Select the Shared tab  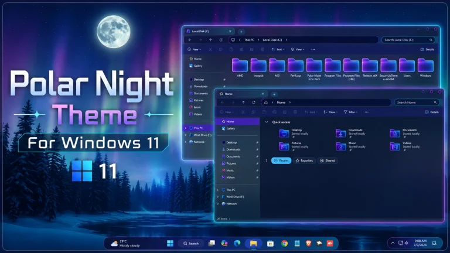coord(328,160)
